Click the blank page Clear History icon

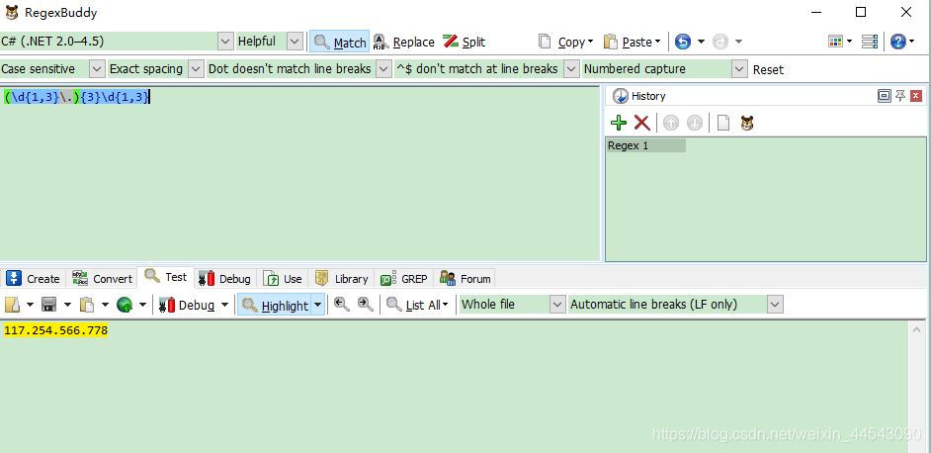[723, 123]
